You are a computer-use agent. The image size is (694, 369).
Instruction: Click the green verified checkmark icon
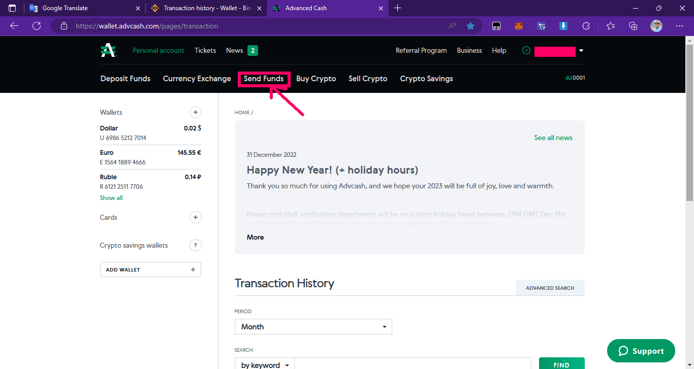[x=526, y=50]
